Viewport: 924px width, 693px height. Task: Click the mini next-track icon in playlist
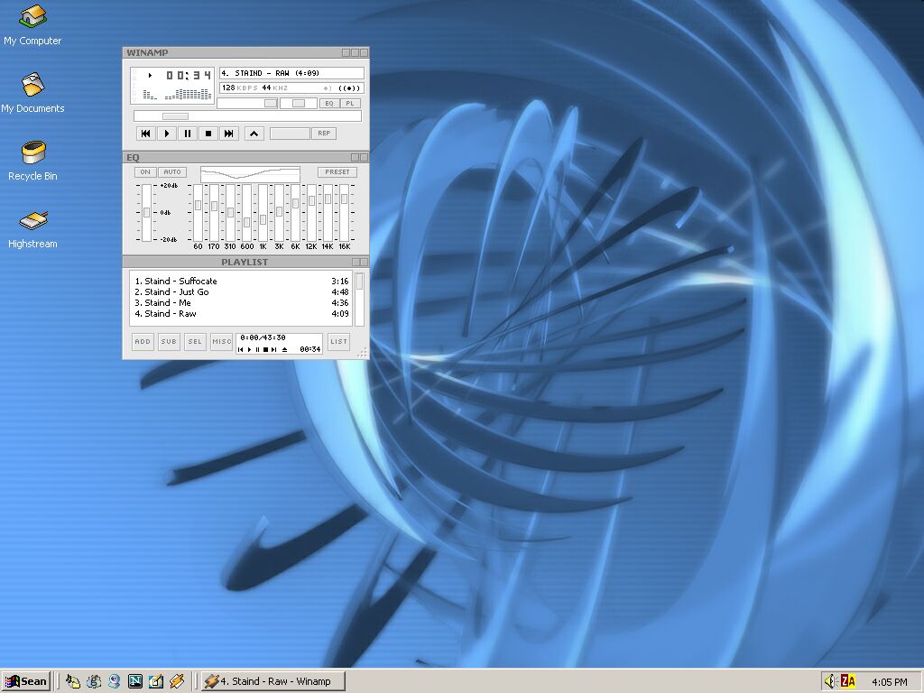pyautogui.click(x=274, y=349)
